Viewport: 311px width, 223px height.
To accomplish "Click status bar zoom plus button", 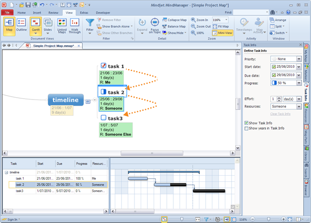I will [283, 219].
